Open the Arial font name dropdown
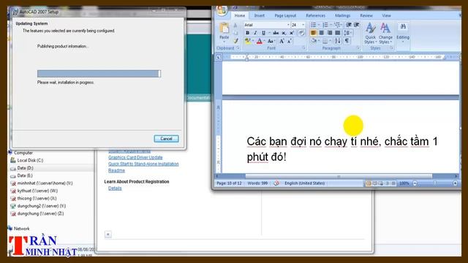 pos(288,25)
